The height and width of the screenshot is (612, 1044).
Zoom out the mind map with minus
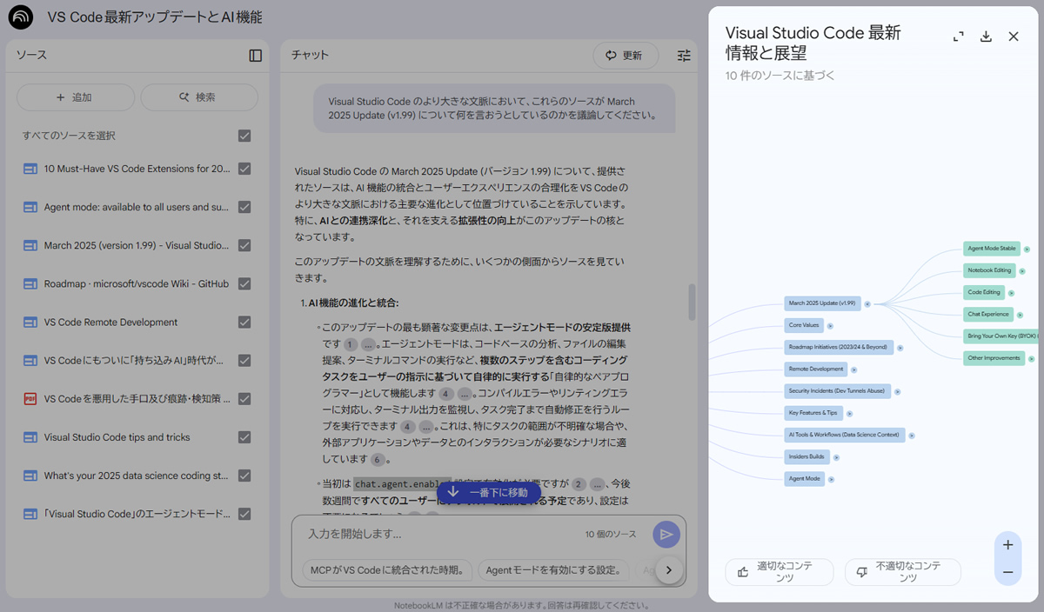tap(1007, 571)
